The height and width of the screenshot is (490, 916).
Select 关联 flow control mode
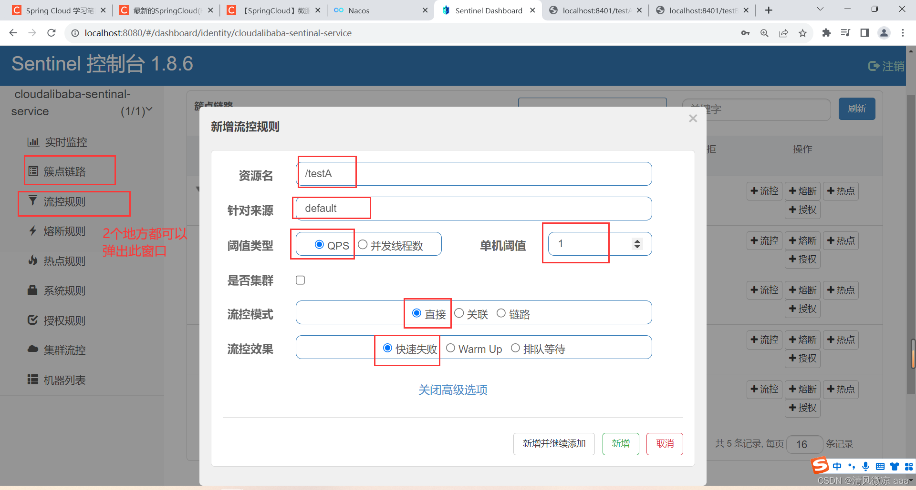[x=459, y=313]
